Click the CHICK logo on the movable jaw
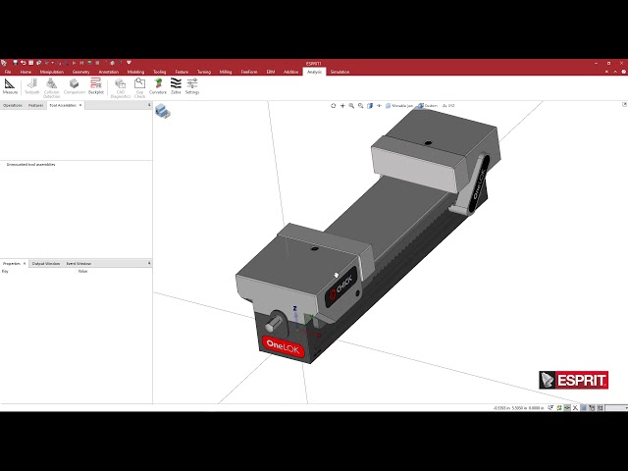This screenshot has width=628, height=471. tap(340, 287)
